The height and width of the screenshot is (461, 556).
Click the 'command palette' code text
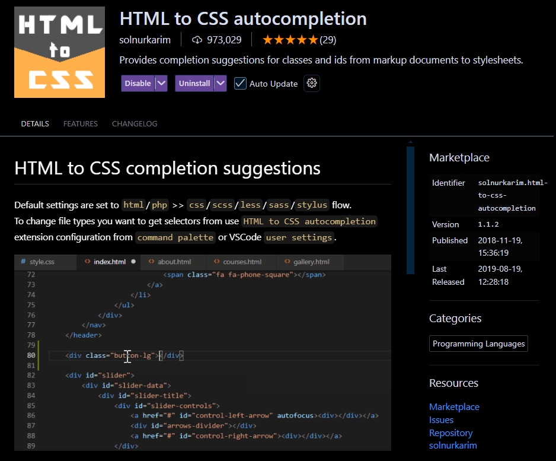click(175, 237)
